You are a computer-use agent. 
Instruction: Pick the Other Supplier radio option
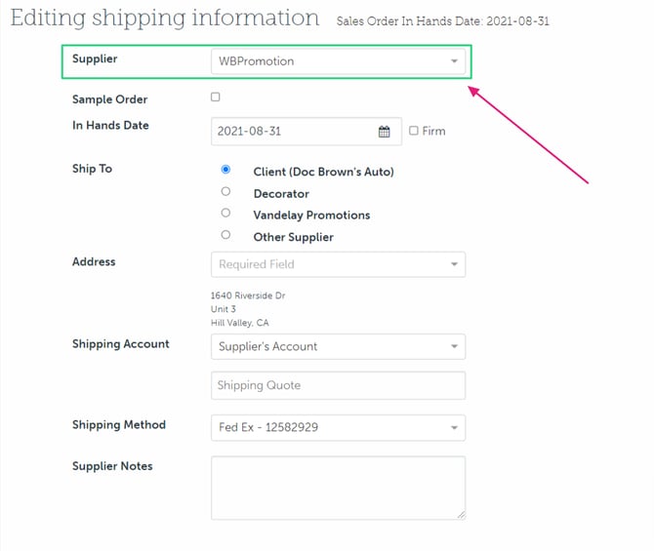(225, 235)
